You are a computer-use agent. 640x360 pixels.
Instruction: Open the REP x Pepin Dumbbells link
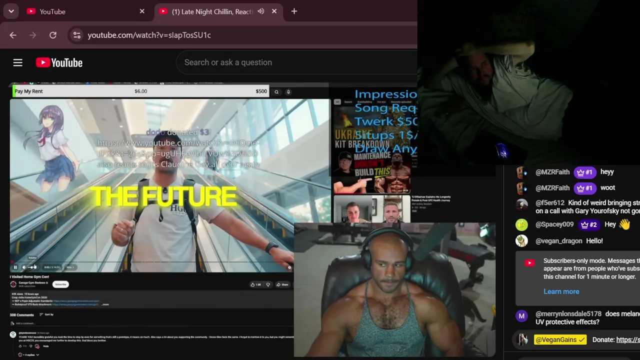(x=76, y=301)
